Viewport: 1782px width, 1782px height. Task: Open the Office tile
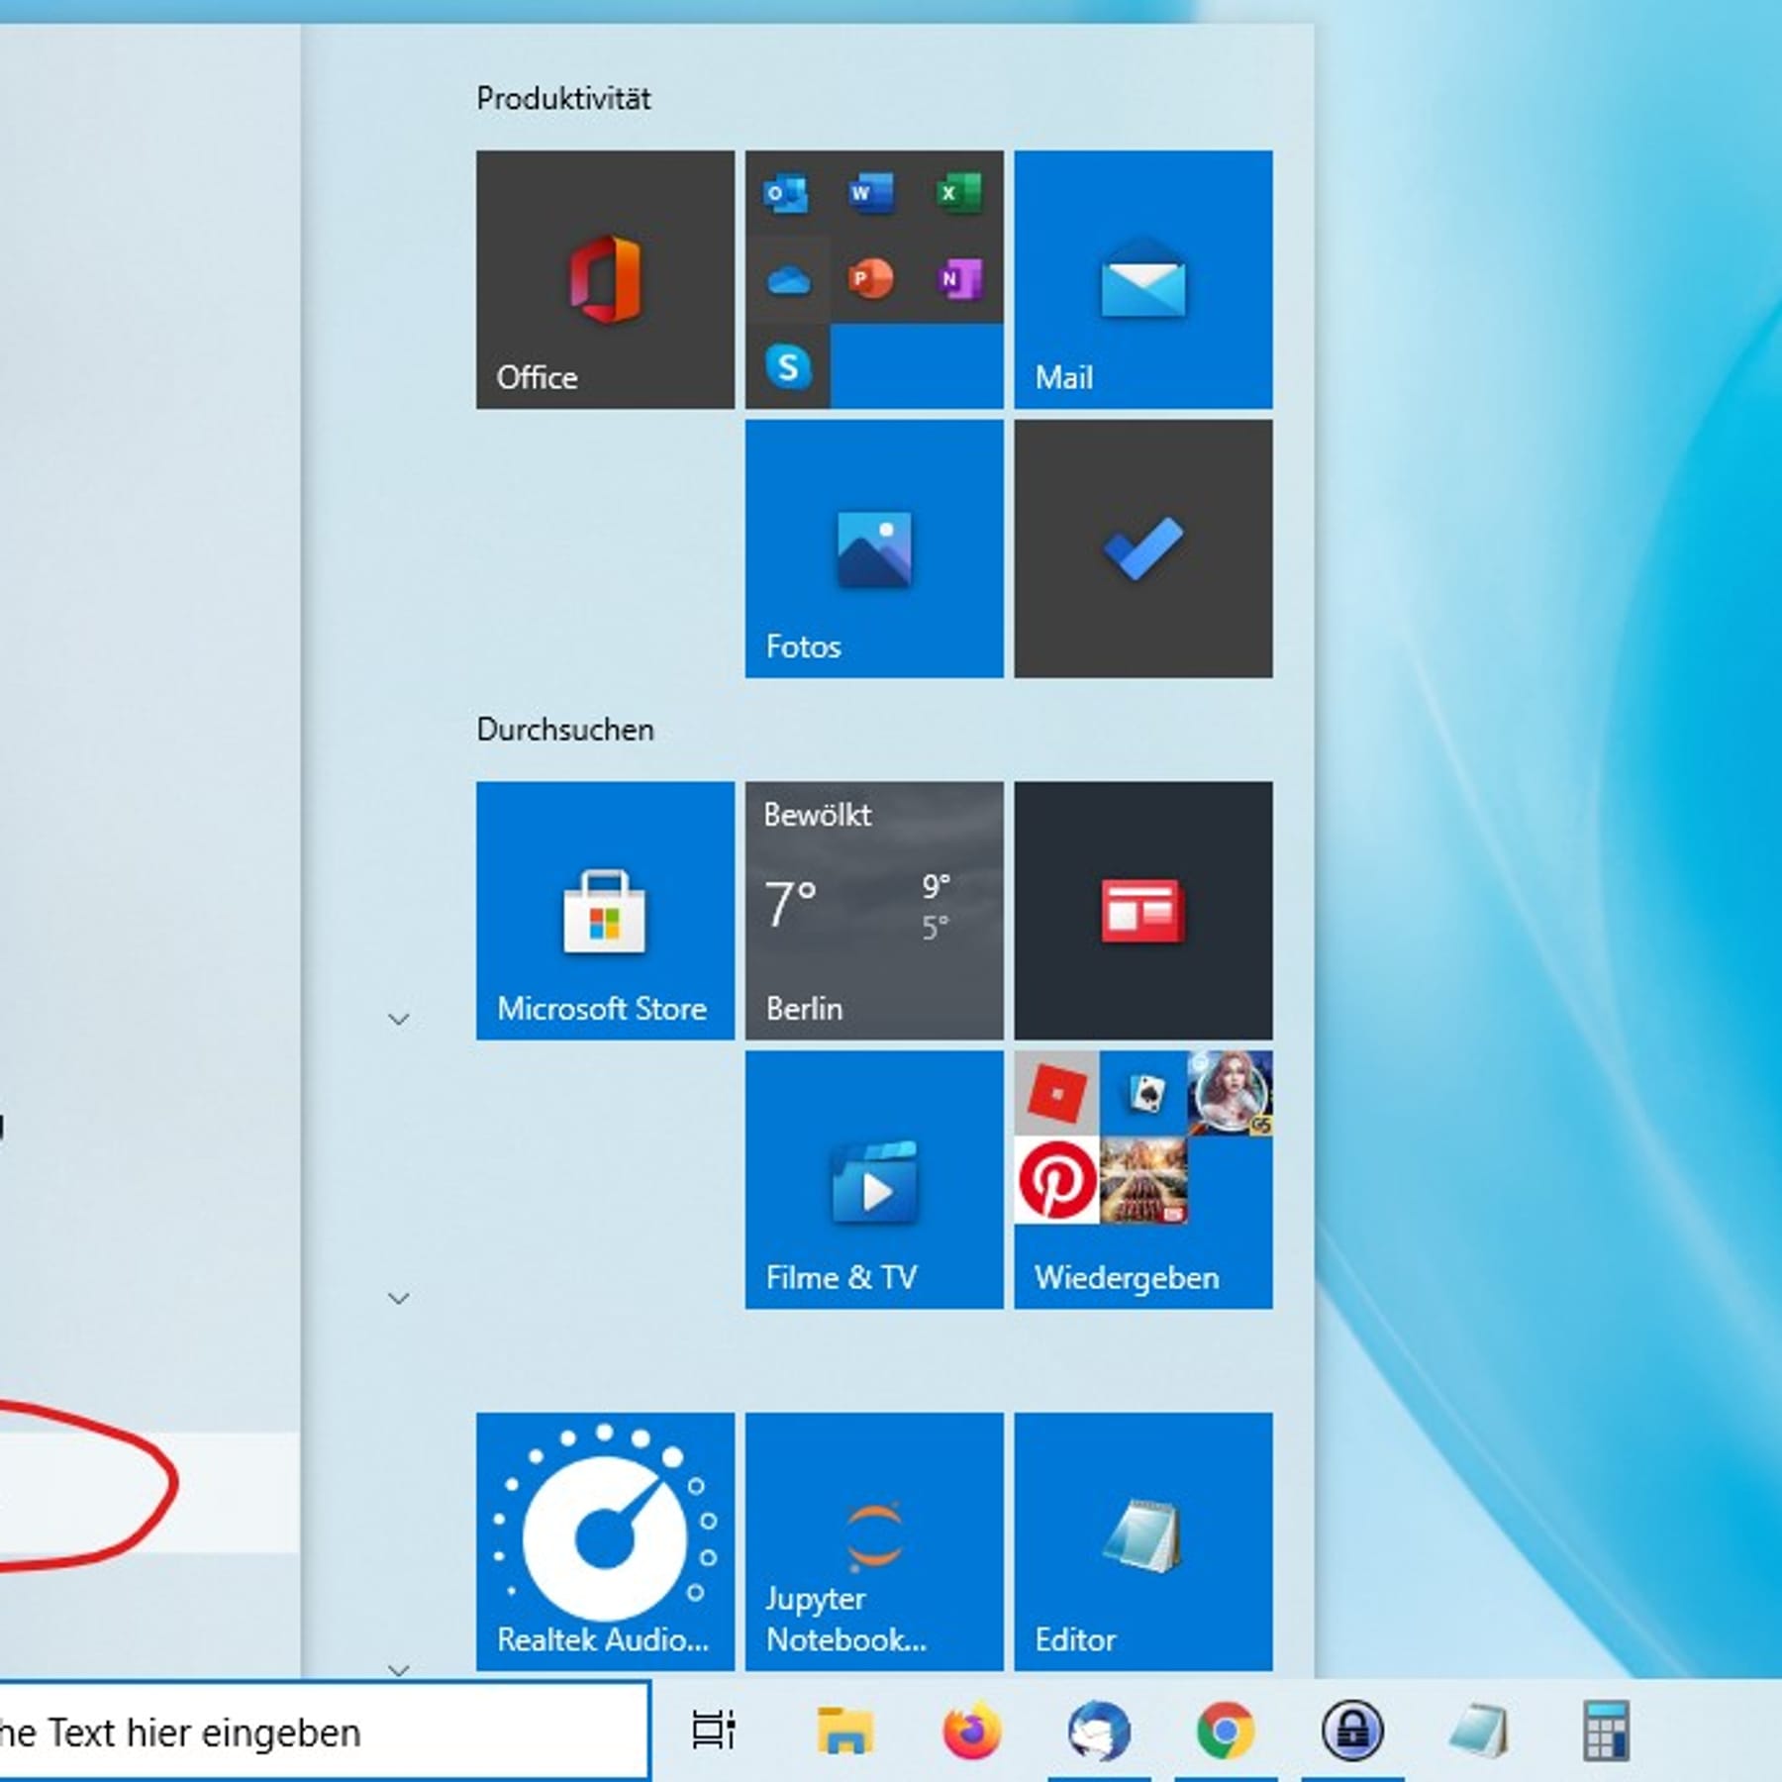605,279
